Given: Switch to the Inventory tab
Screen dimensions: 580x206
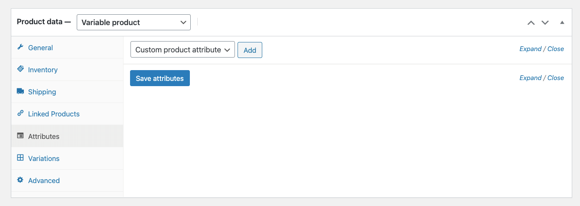Looking at the screenshot, I should pos(42,70).
